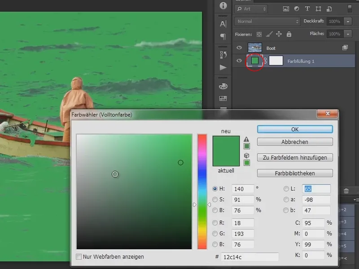The height and width of the screenshot is (269, 359).
Task: Select the Boot layer name
Action: tap(271, 48)
